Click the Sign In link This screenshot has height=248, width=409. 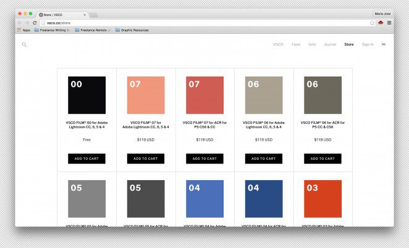tap(368, 44)
